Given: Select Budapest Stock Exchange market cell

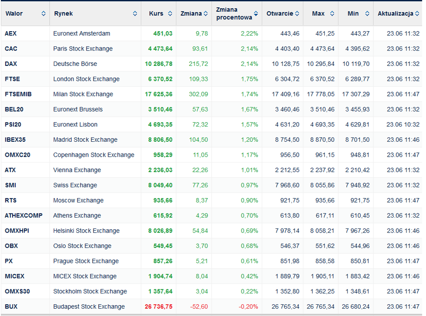Looking at the screenshot, I should coord(96,307).
